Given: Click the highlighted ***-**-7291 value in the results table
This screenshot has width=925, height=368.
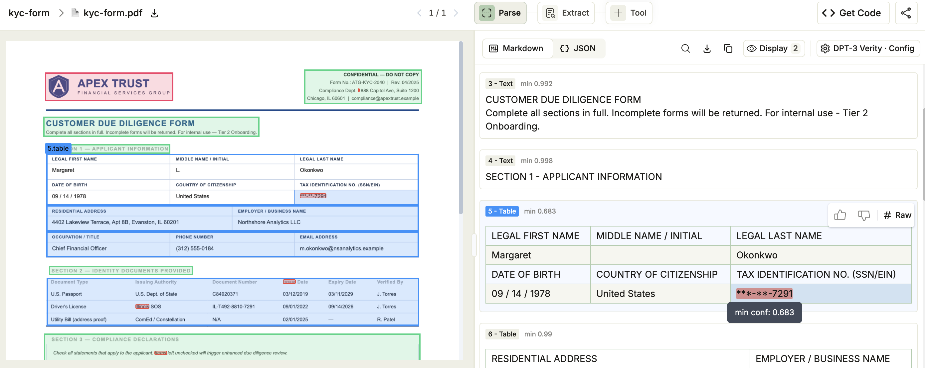Looking at the screenshot, I should click(x=764, y=294).
